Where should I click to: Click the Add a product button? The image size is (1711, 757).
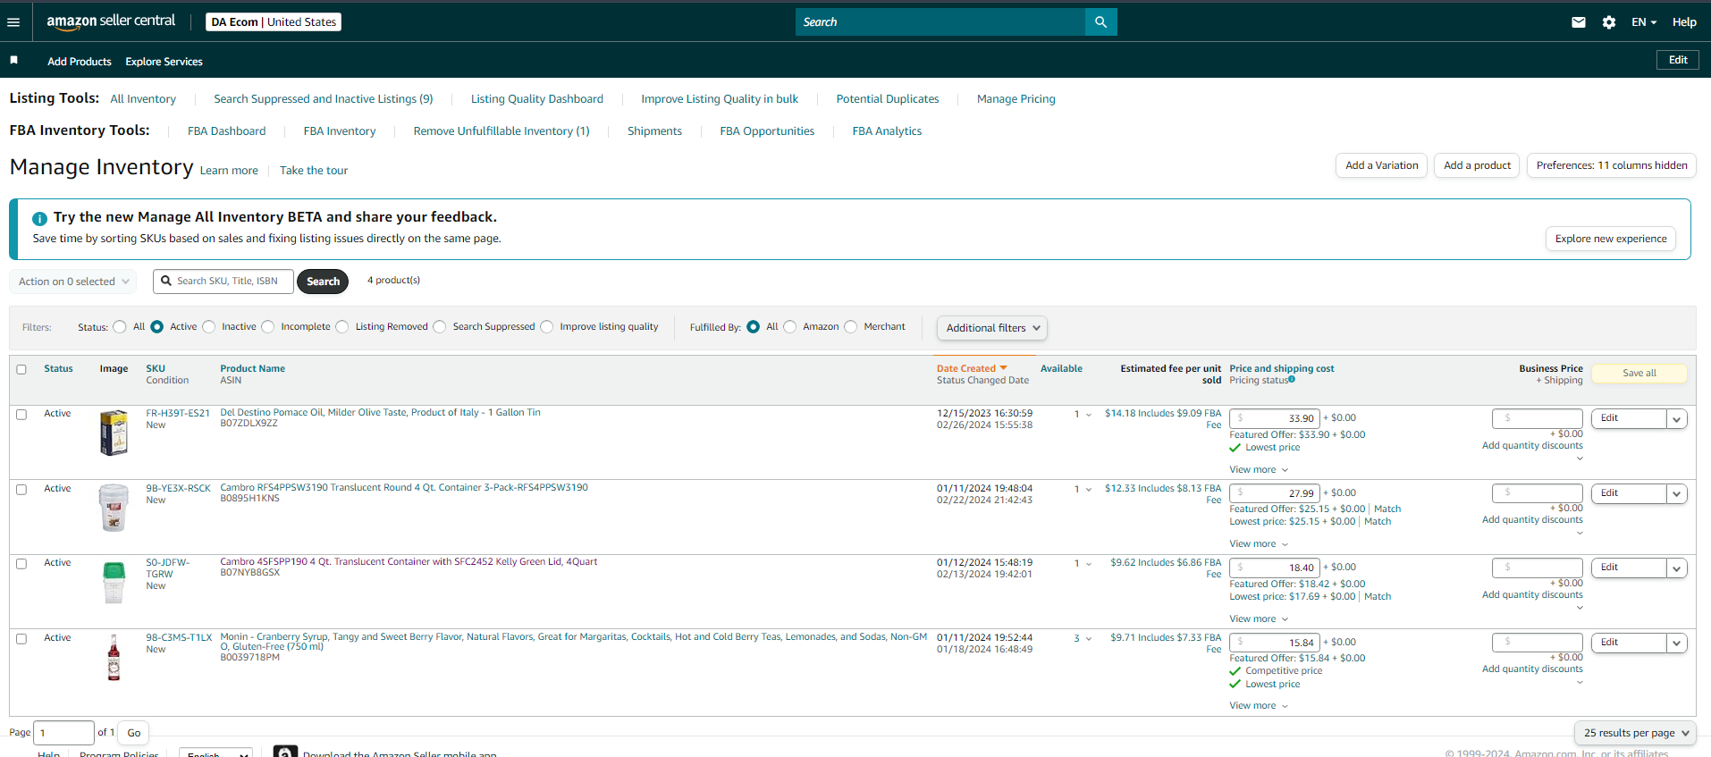click(x=1478, y=165)
